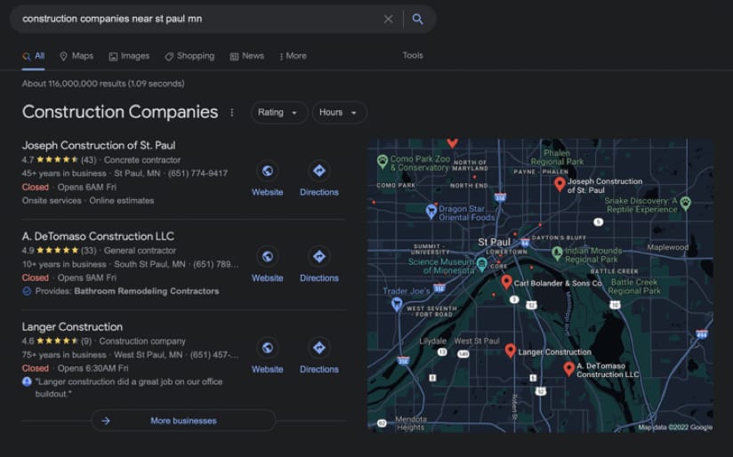Click the A. DeTomaso Construction red map pin
The width and height of the screenshot is (733, 457).
569,369
